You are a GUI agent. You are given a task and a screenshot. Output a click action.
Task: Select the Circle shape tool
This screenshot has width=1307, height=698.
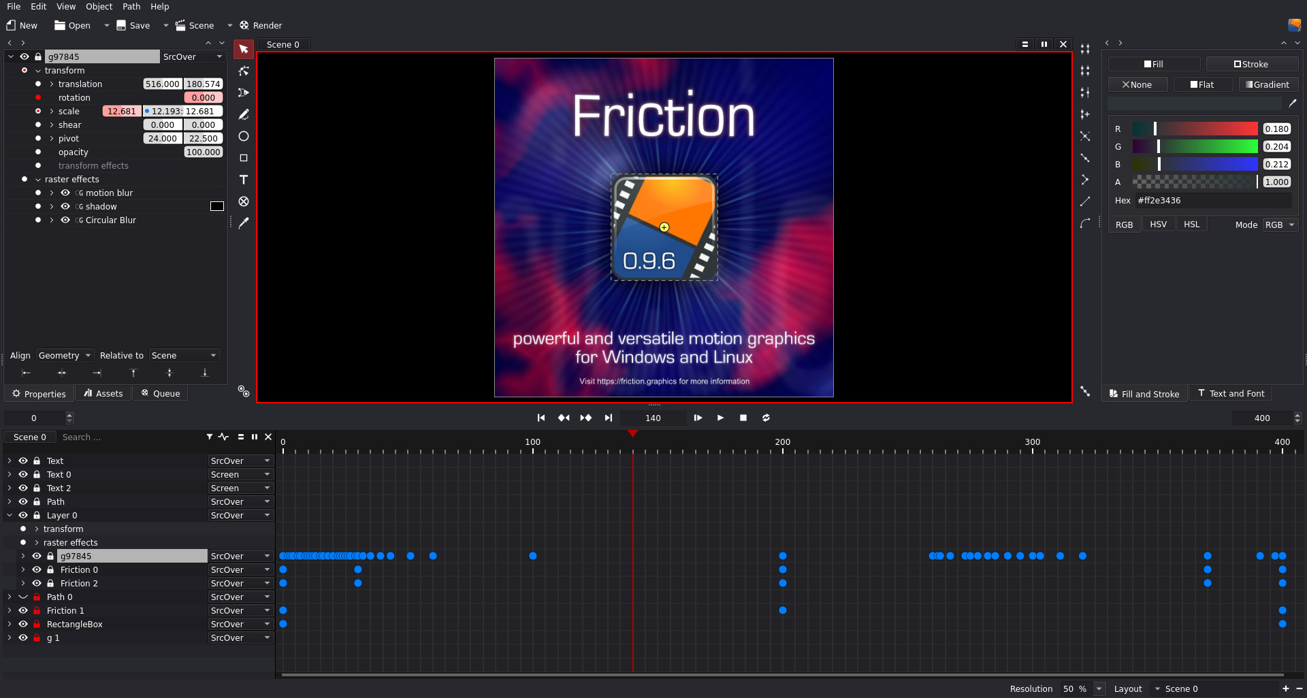tap(243, 136)
